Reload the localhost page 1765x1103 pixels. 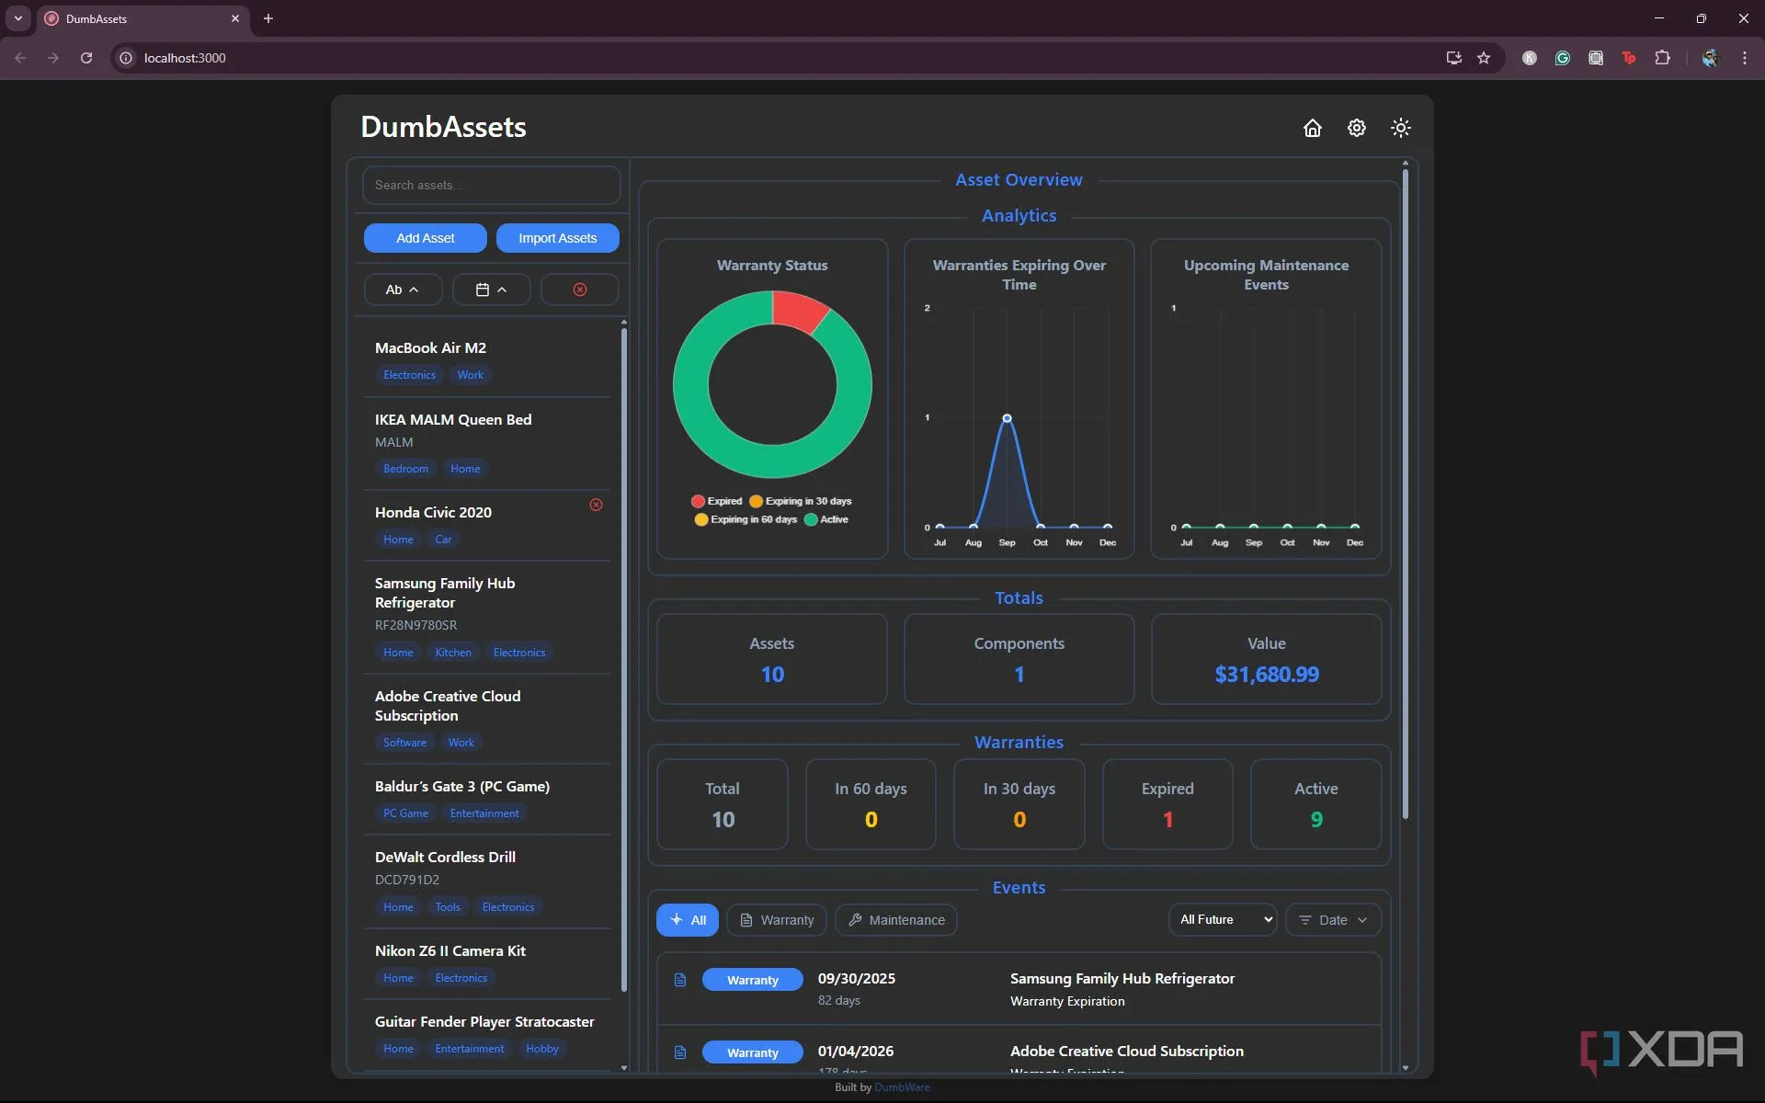[x=86, y=58]
